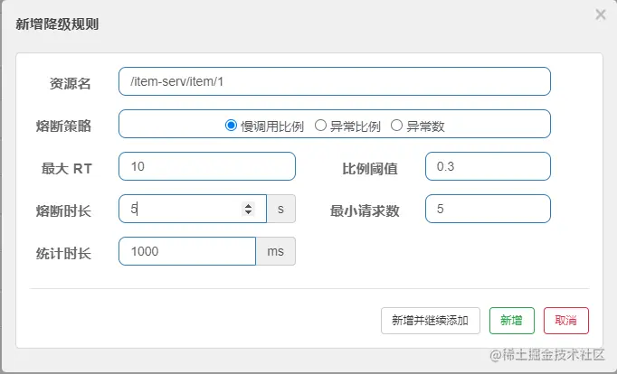Click the 最大 RT label
The image size is (617, 374).
[x=67, y=169]
